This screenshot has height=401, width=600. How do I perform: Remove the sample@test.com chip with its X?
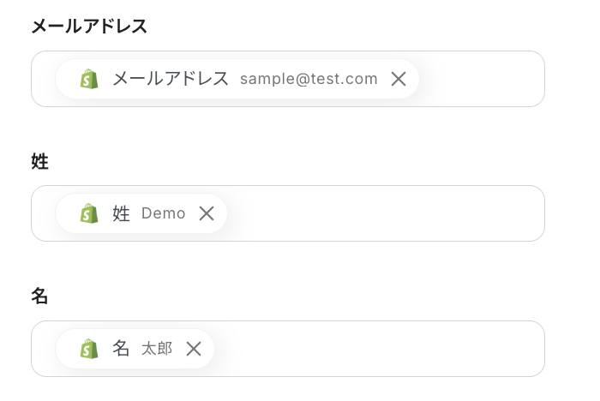399,79
